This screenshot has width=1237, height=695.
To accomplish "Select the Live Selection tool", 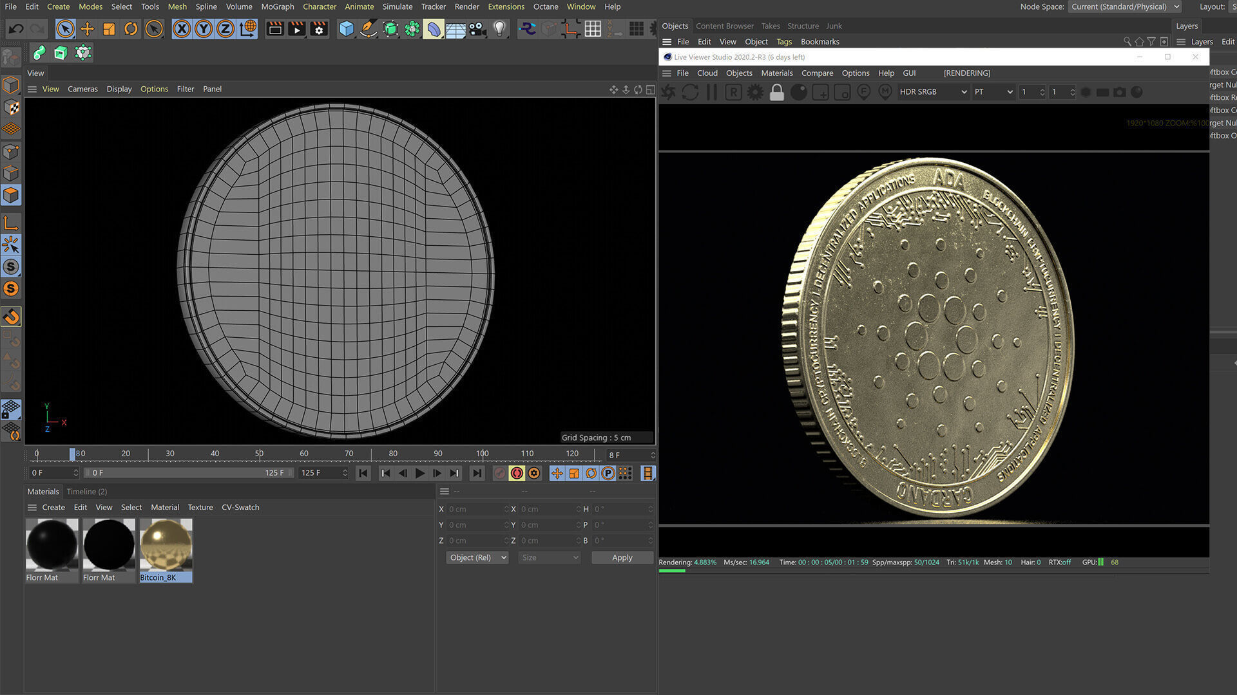I will (65, 29).
